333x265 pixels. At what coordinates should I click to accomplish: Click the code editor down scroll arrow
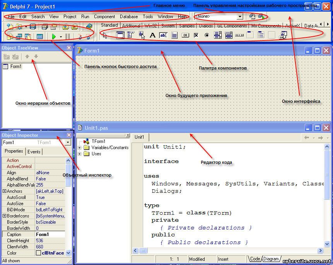[x=327, y=244]
